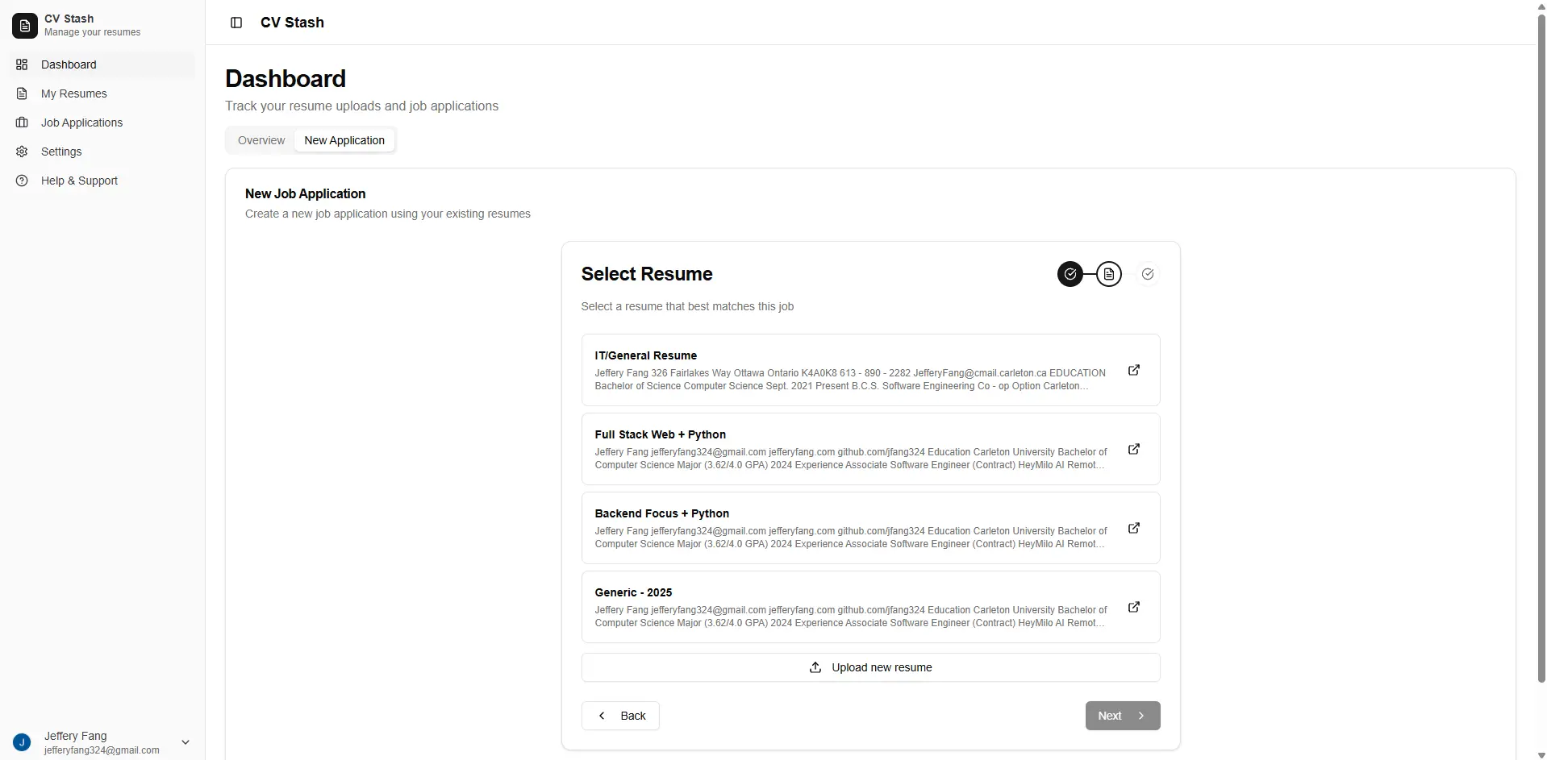This screenshot has height=760, width=1547.
Task: Open Generic - 2025 resume external link
Action: [x=1133, y=607]
